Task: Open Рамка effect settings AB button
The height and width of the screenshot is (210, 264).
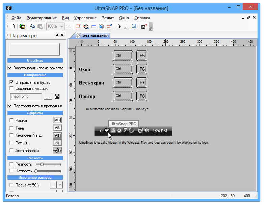Action: click(57, 120)
